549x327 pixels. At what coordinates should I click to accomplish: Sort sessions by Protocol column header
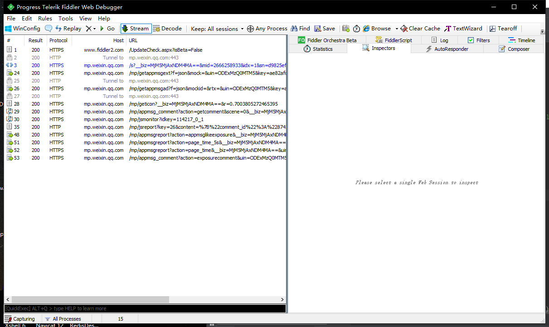click(x=59, y=40)
